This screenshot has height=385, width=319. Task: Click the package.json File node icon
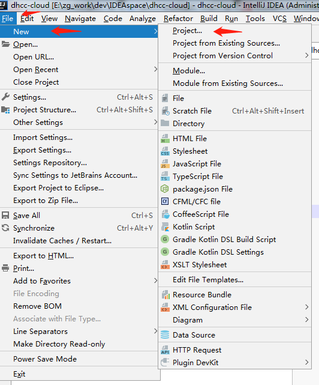pyautogui.click(x=165, y=189)
